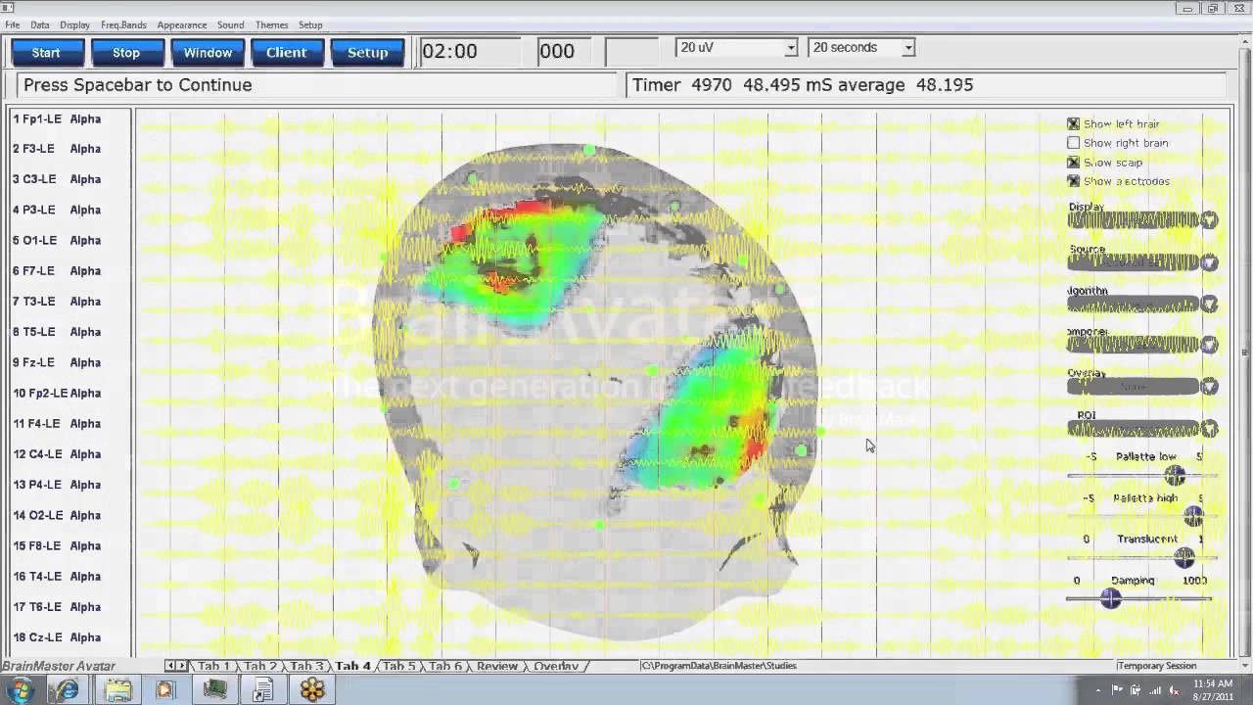Click the blue Setup button
Viewport: 1253px width, 705px height.
[x=368, y=53]
